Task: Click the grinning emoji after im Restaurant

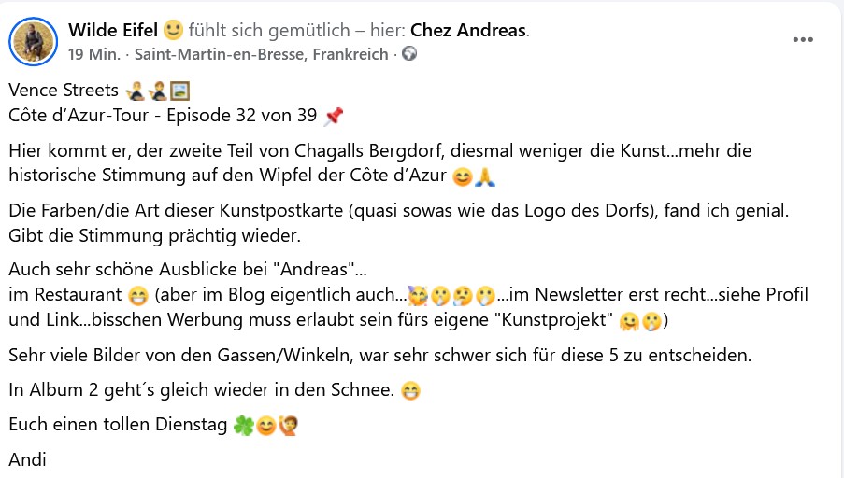Action: (137, 295)
